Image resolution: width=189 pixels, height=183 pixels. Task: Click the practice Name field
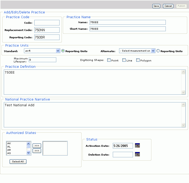128,22
